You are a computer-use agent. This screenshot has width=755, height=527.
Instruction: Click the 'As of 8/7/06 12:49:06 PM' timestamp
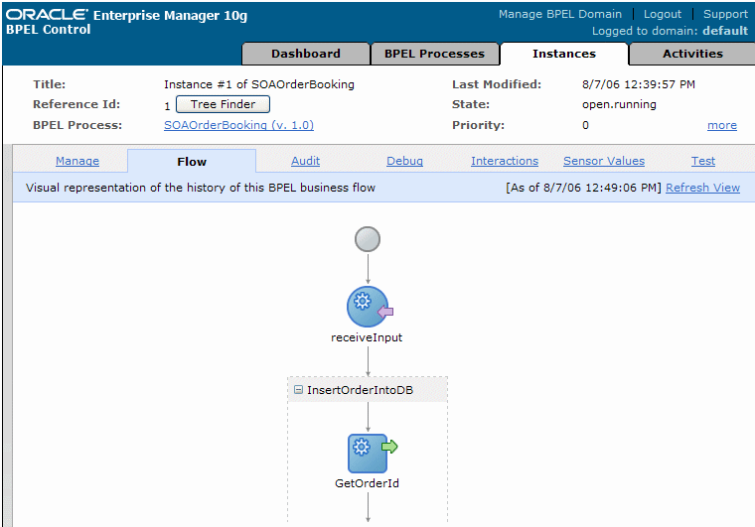(583, 188)
